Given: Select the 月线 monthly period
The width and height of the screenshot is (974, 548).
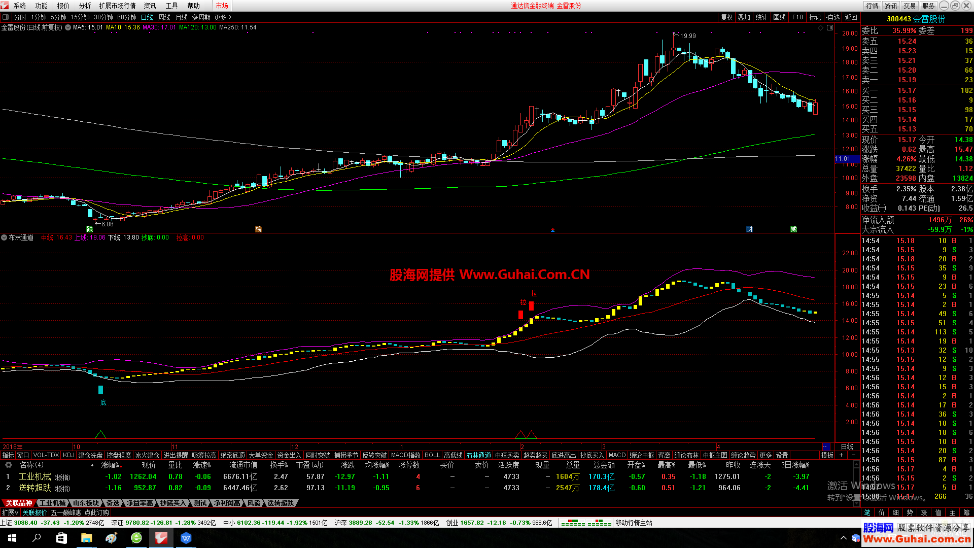Looking at the screenshot, I should [182, 17].
